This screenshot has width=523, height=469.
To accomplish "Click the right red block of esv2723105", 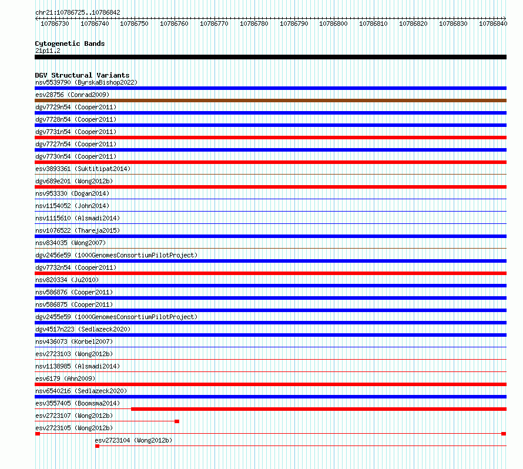I will pos(504,434).
